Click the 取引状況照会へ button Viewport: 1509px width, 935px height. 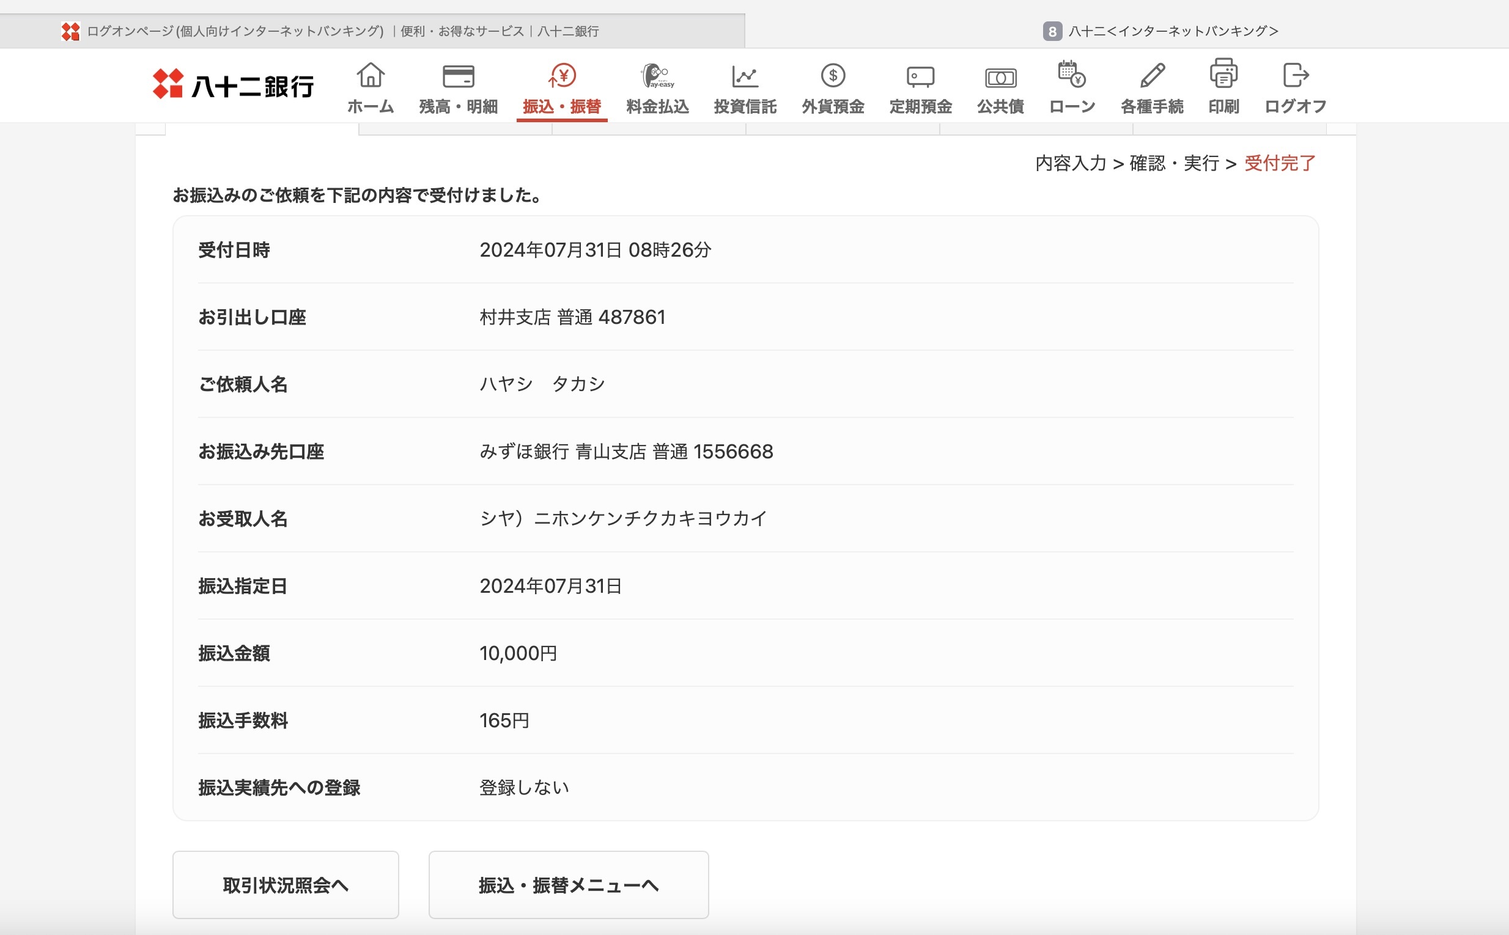(285, 885)
